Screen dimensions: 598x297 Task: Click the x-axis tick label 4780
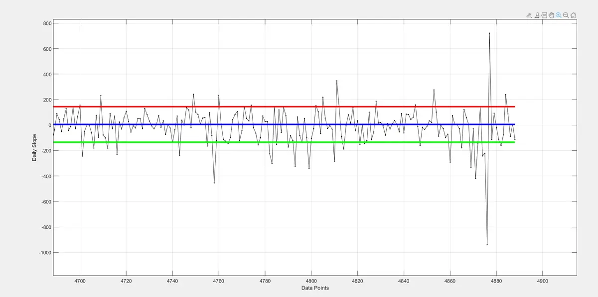(x=265, y=281)
